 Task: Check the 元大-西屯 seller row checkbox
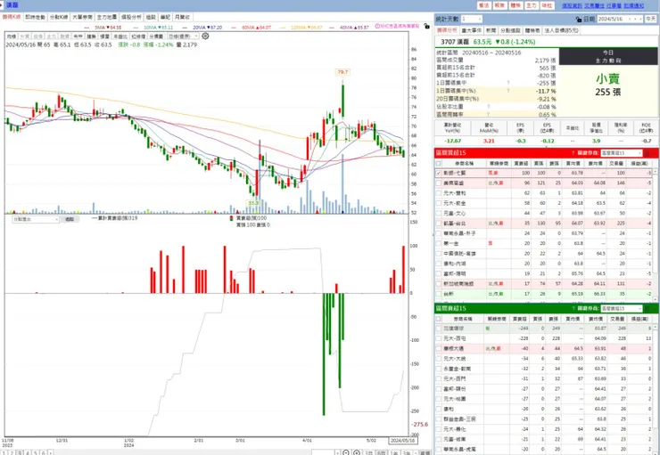coord(439,338)
